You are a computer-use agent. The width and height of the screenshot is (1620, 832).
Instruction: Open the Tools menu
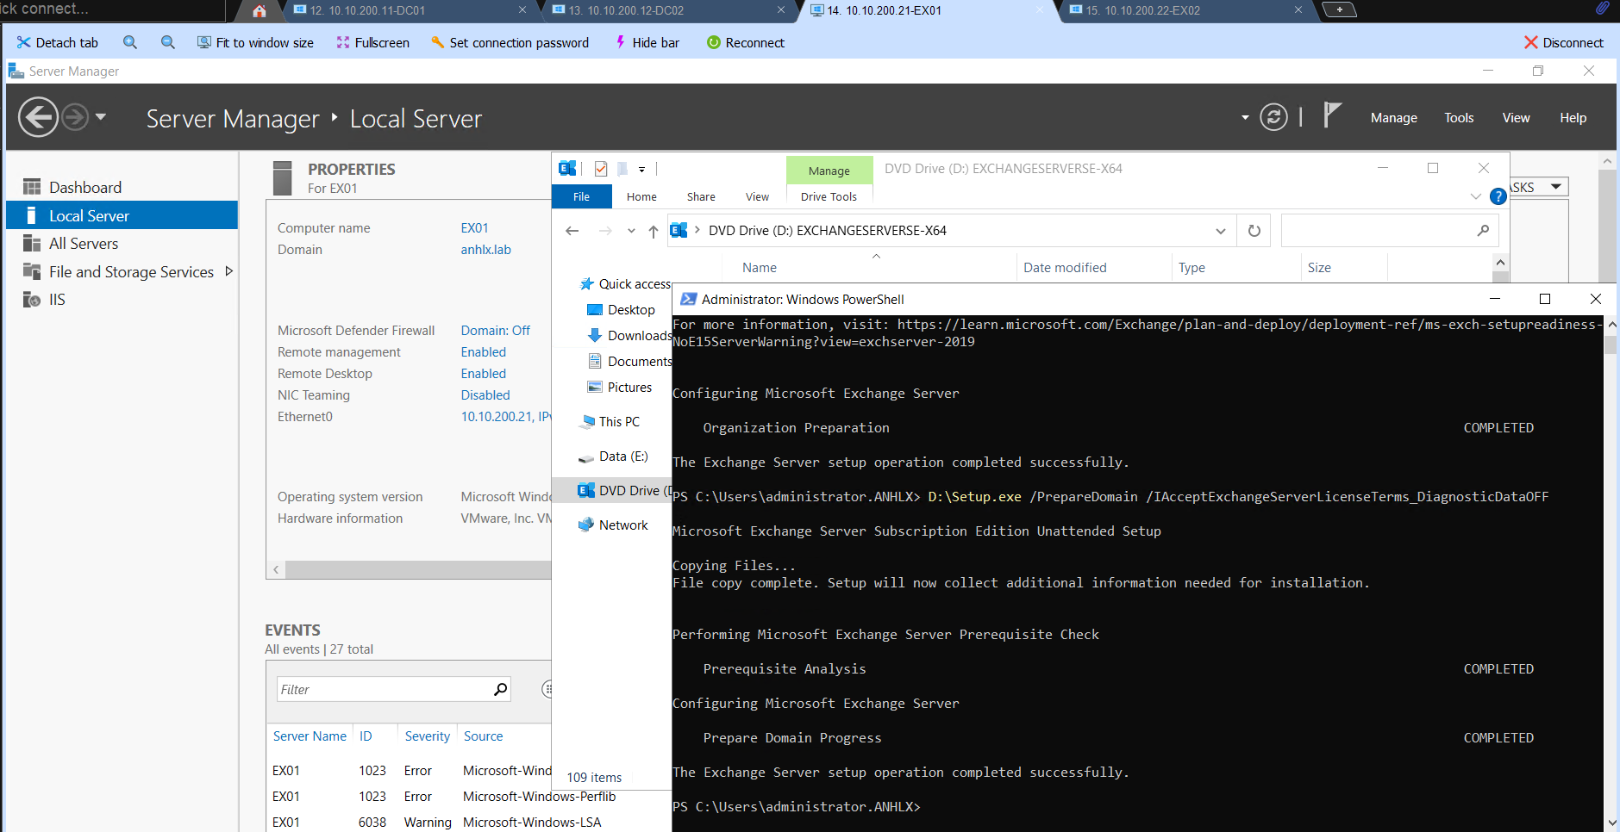click(x=1459, y=118)
